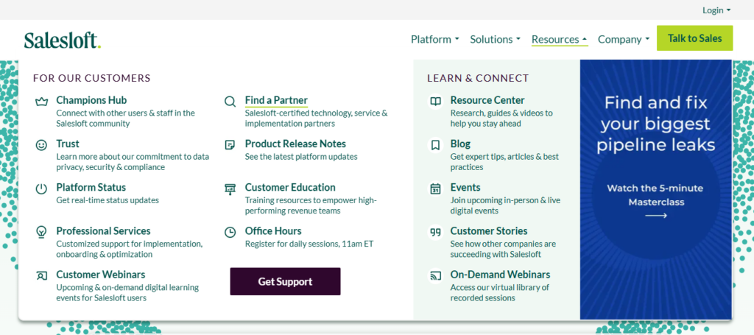Open the Product Release Notes link

coord(295,144)
